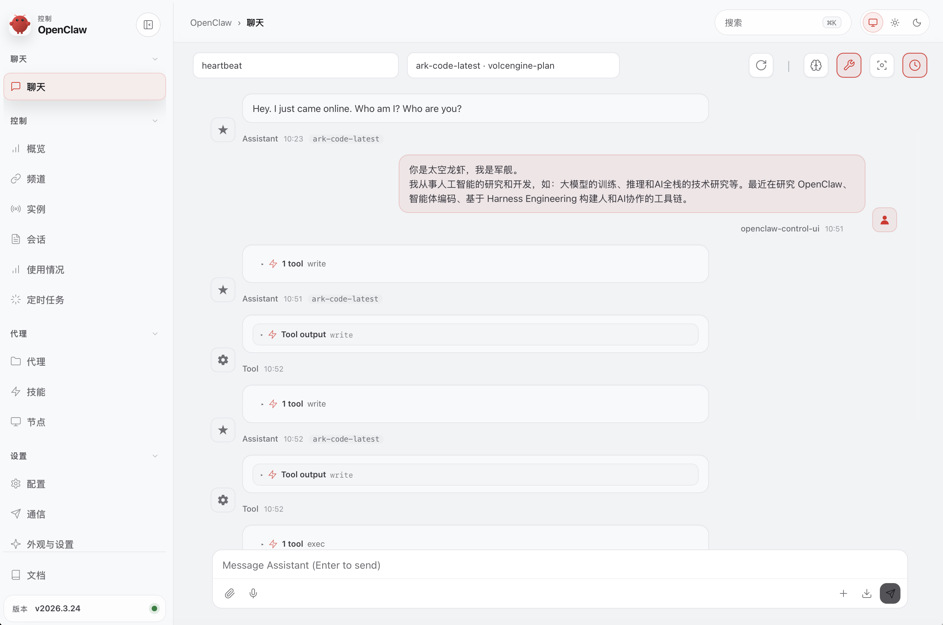Viewport: 943px width, 625px height.
Task: Open the heartbeat session dropdown
Action: point(295,65)
